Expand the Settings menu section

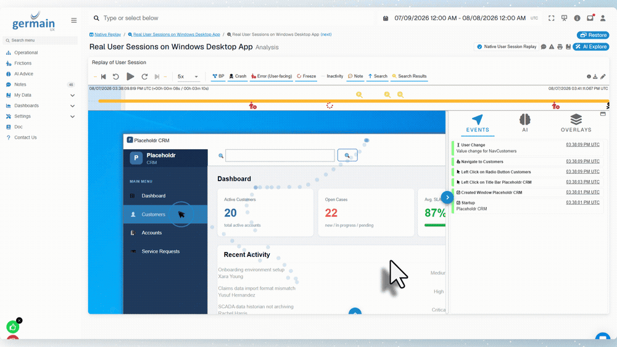[72, 116]
